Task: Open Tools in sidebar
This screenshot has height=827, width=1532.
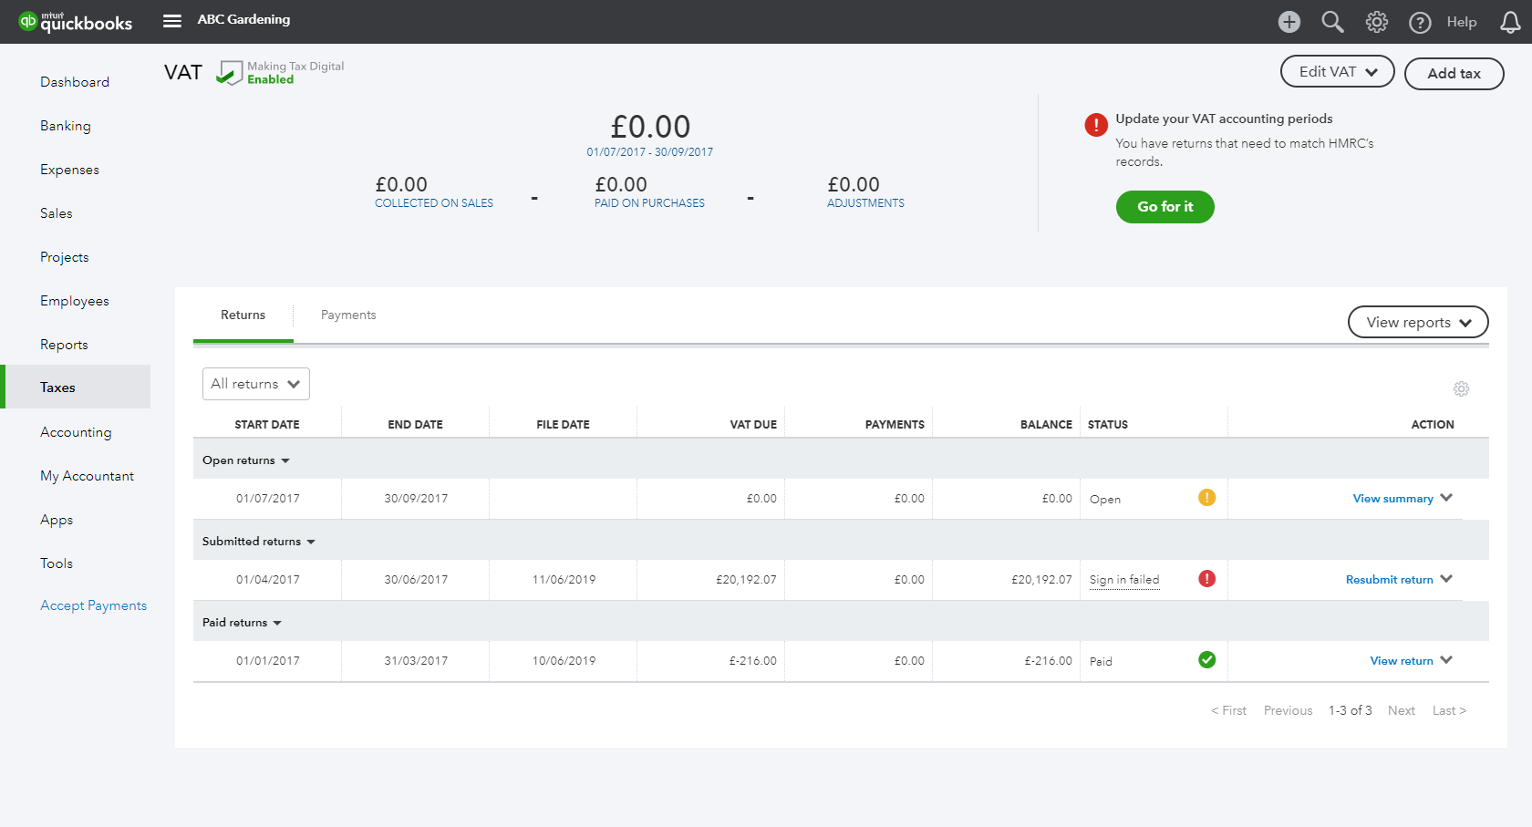Action: click(x=57, y=563)
